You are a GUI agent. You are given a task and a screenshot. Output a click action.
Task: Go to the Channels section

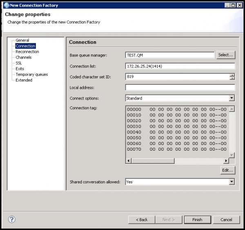23,57
